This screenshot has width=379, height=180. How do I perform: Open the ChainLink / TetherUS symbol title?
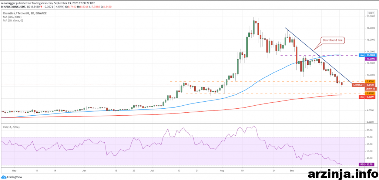point(17,12)
